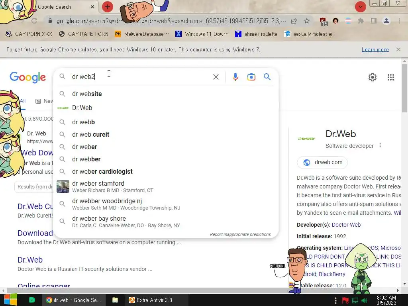This screenshot has width=408, height=306.
Task: Click the vertical scrollbar down arrow
Action: (404, 283)
